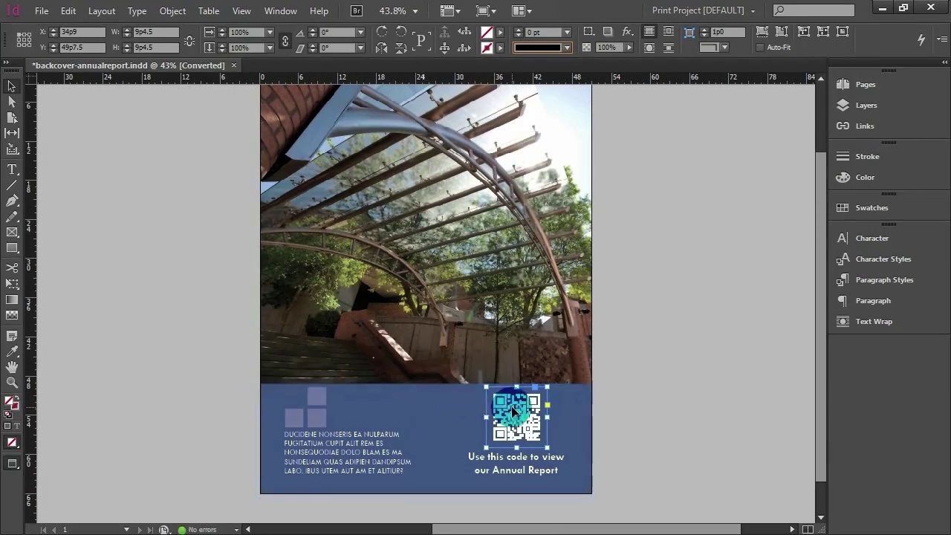Open the Table menu
Screen dimensions: 951x535
(x=209, y=11)
